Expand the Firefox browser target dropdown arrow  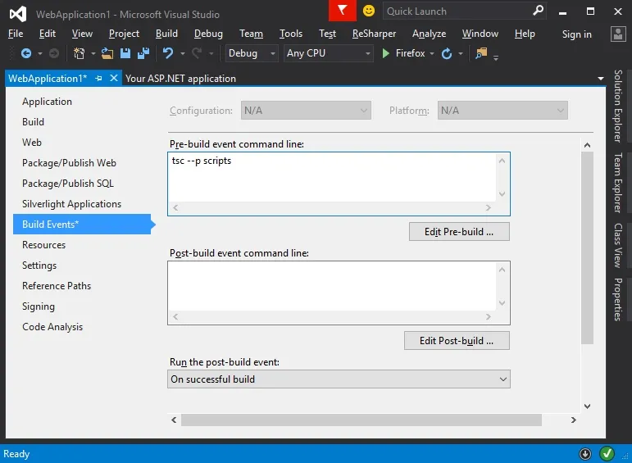[x=432, y=53]
